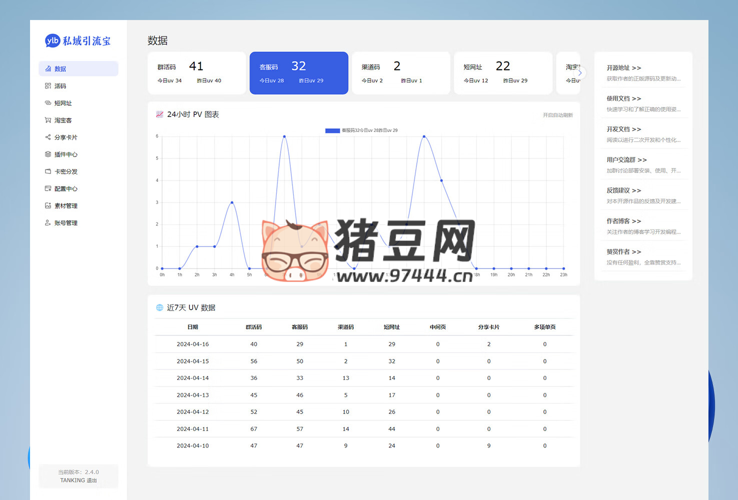Click the 卡密分发 card icon in sidebar
The image size is (738, 500).
48,171
